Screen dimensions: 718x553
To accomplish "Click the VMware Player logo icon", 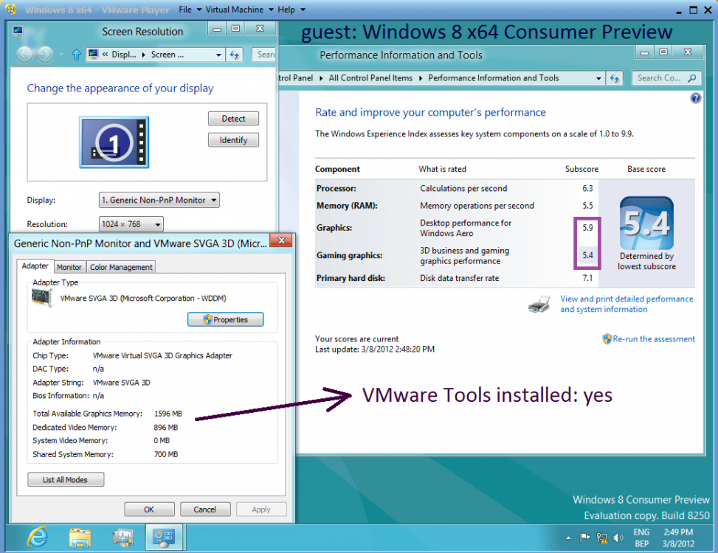I will 11,9.
